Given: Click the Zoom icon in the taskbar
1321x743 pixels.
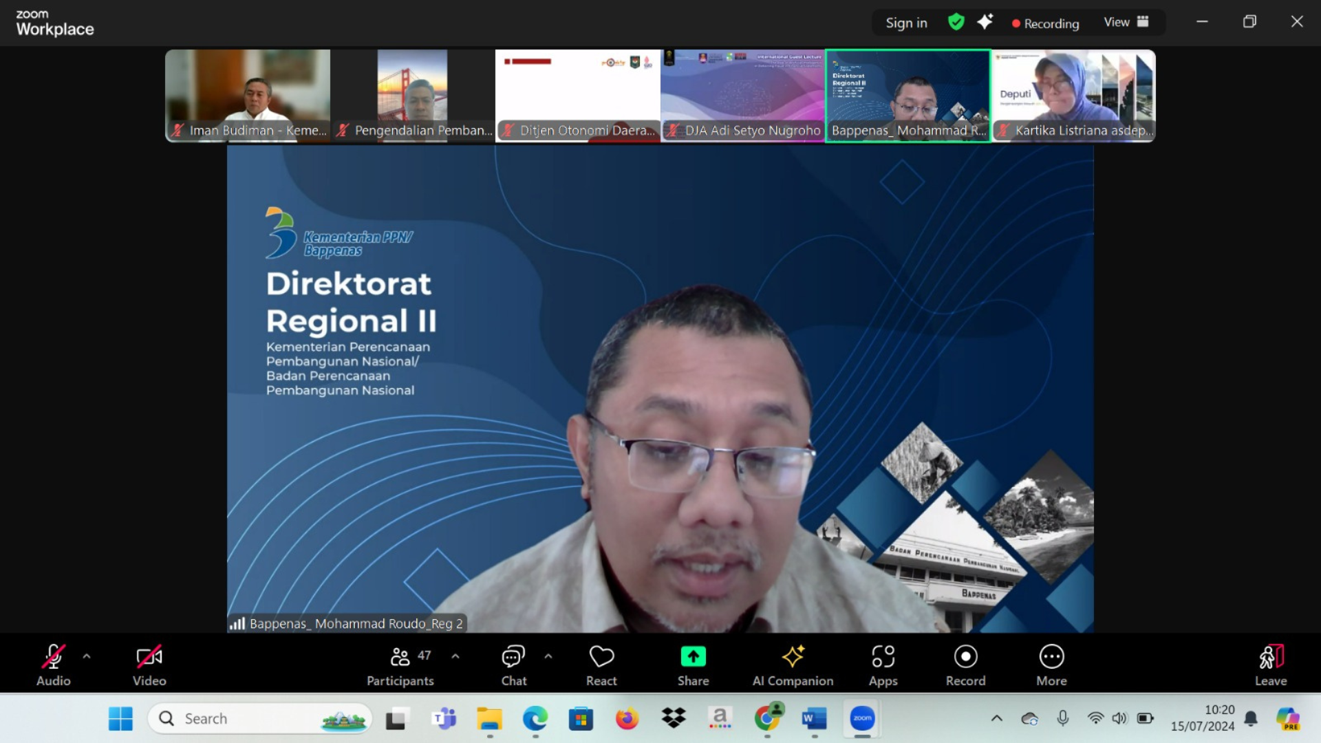Looking at the screenshot, I should tap(862, 719).
